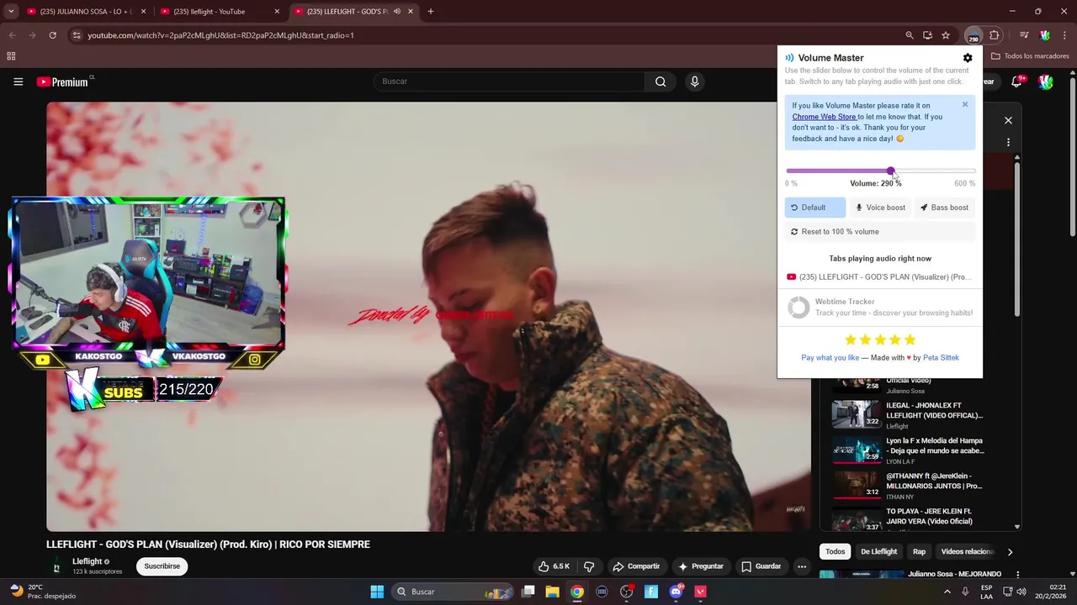This screenshot has height=605, width=1077.
Task: Open Todos los marcadores bookmarks folder
Action: pos(1030,56)
